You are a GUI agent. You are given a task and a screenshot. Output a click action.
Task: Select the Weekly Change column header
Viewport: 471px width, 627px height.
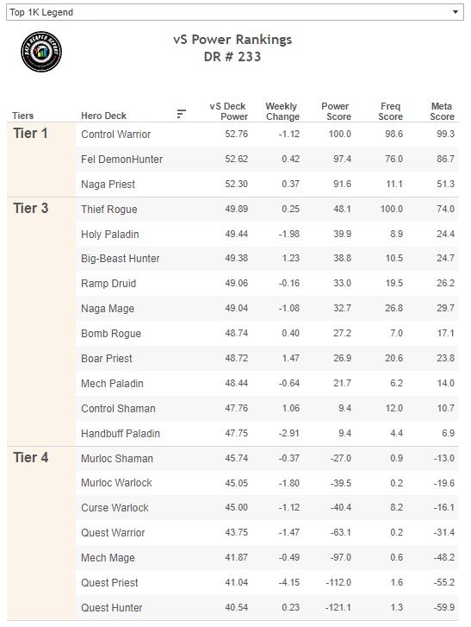click(282, 111)
